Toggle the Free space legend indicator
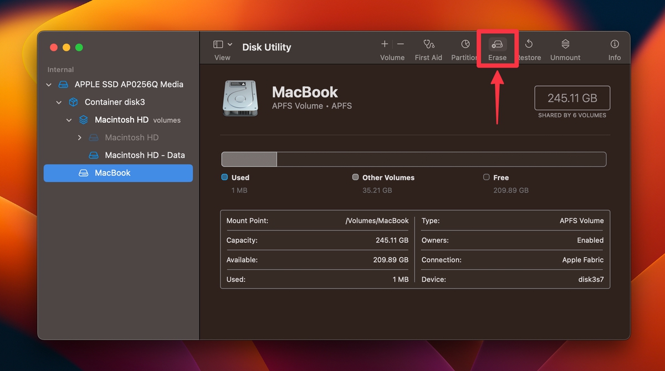Screen dimensions: 665x371 point(486,177)
